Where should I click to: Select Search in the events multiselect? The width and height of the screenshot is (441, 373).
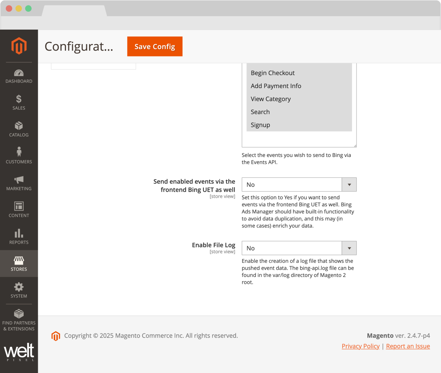click(x=260, y=112)
